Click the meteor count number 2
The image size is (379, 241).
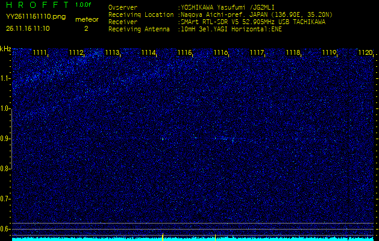(x=86, y=28)
